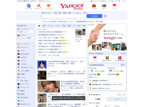143x107 pixels.
Task: Open the メール icon in the login panel
Action: pos(95,59)
